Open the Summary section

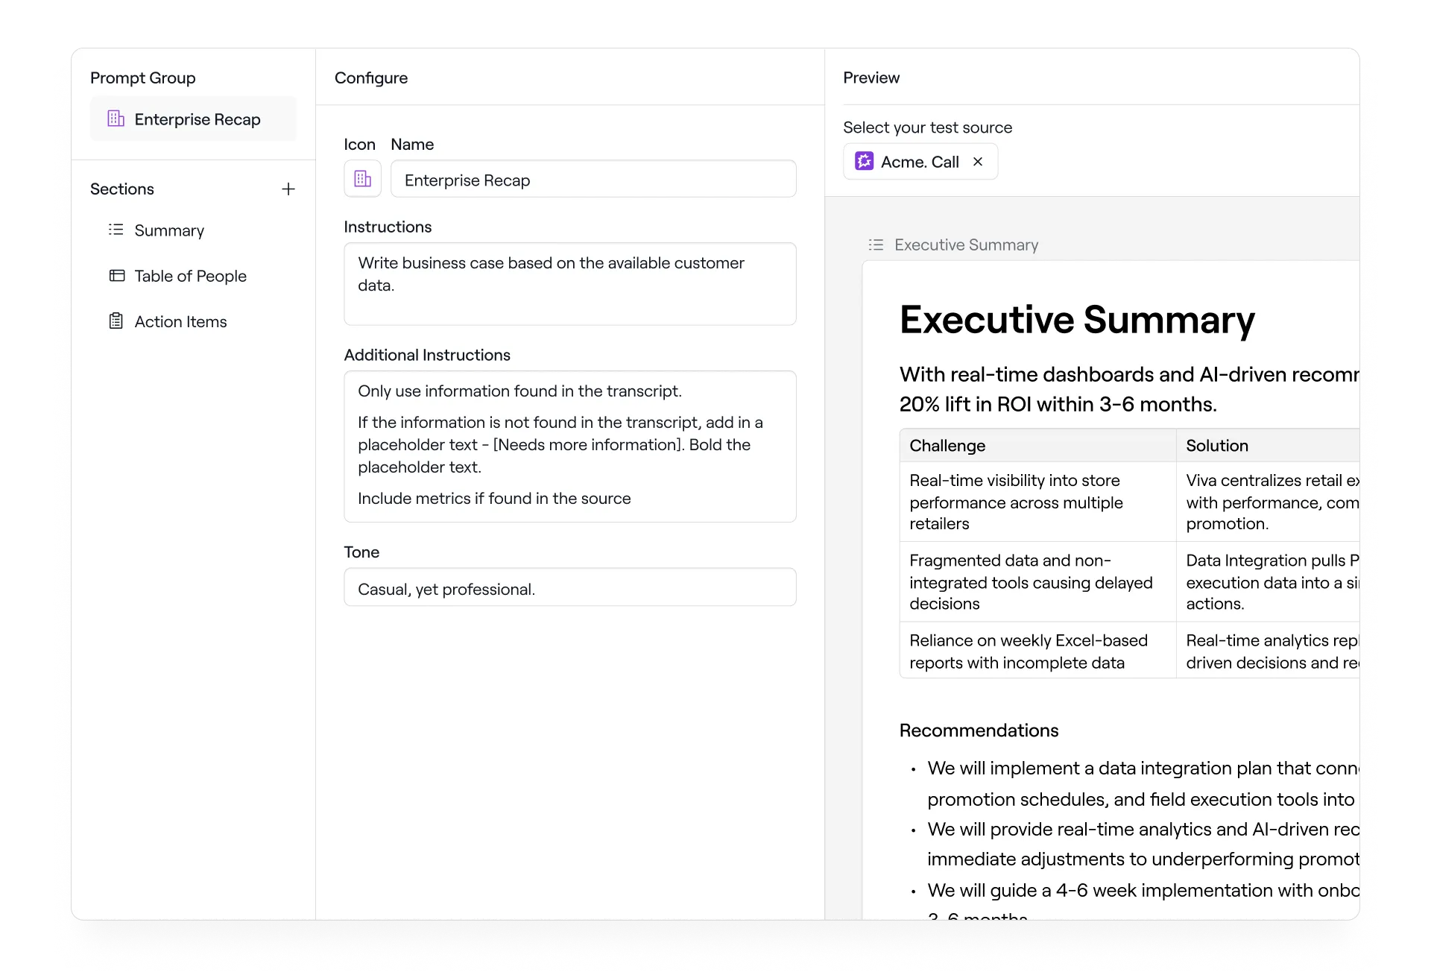coord(169,230)
